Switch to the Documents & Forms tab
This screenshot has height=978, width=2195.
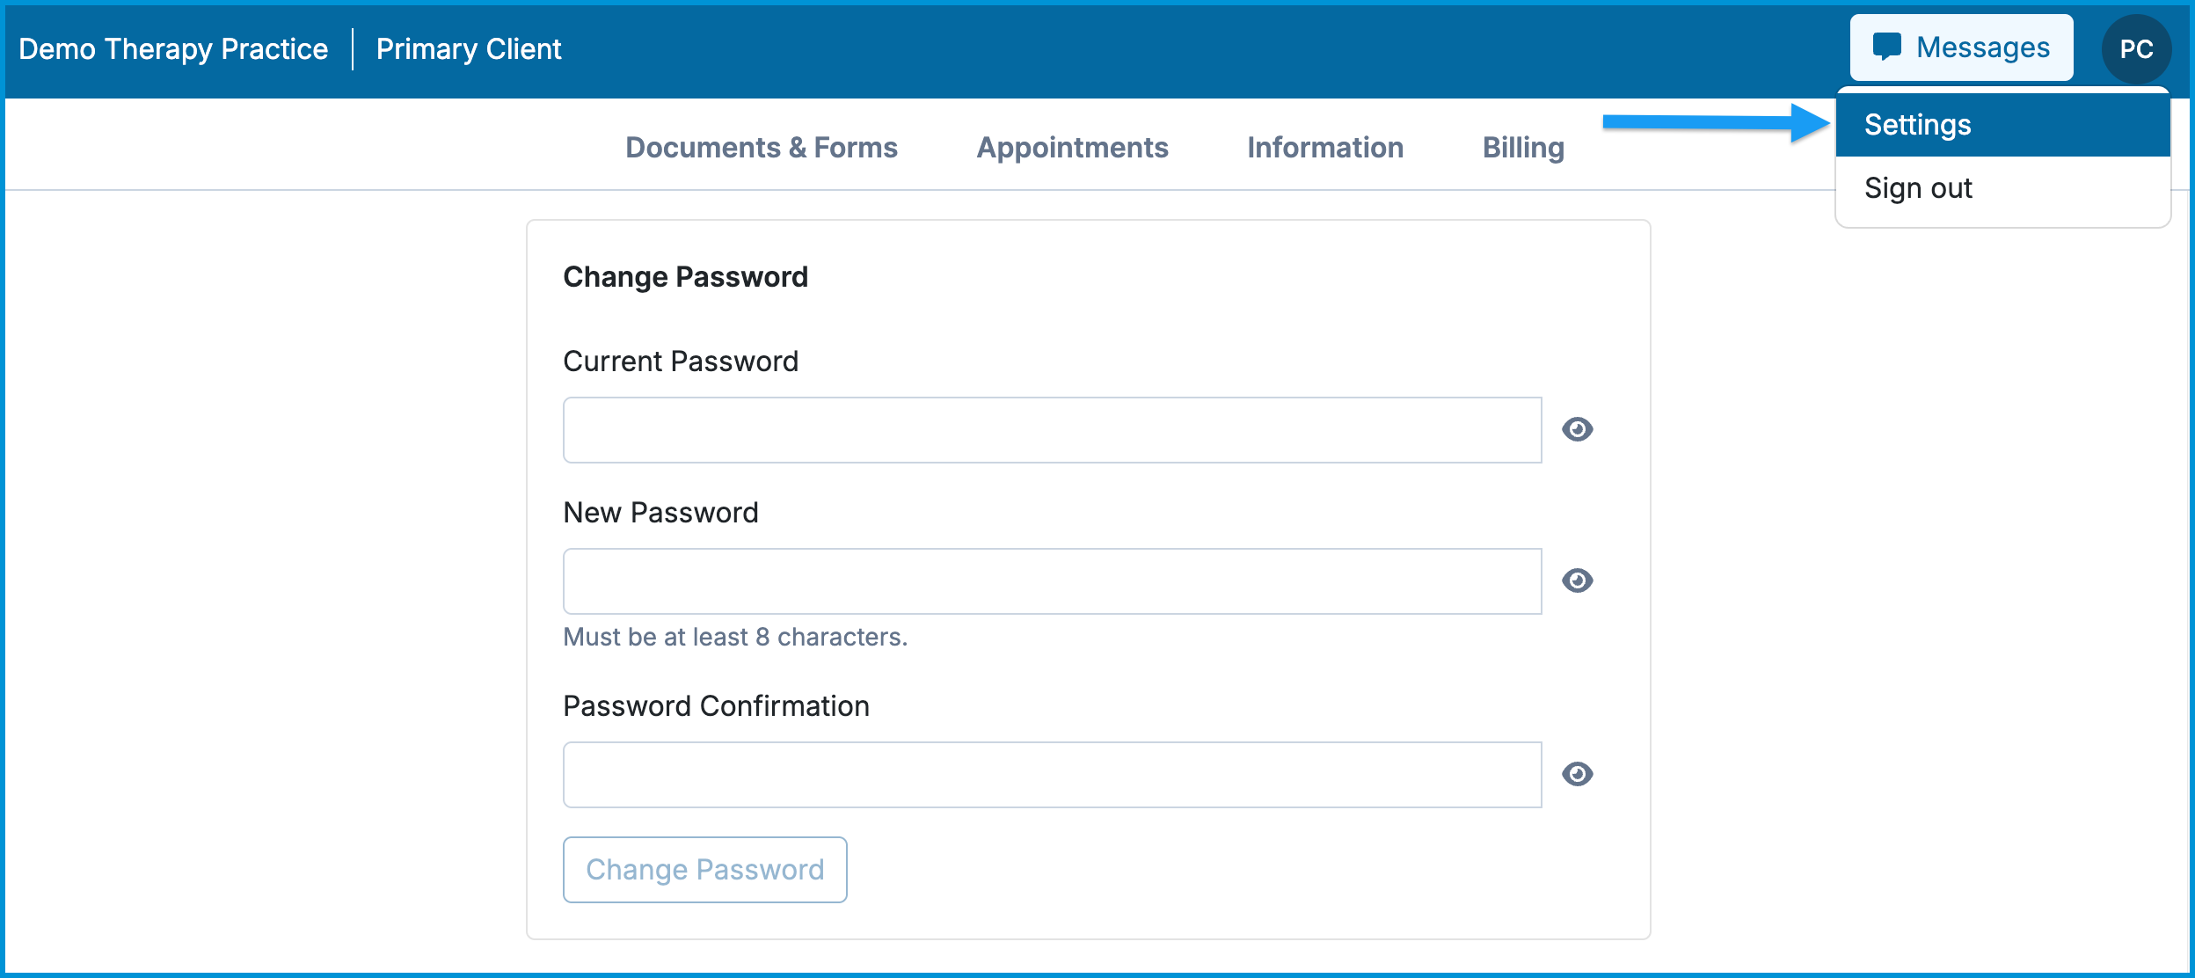761,147
